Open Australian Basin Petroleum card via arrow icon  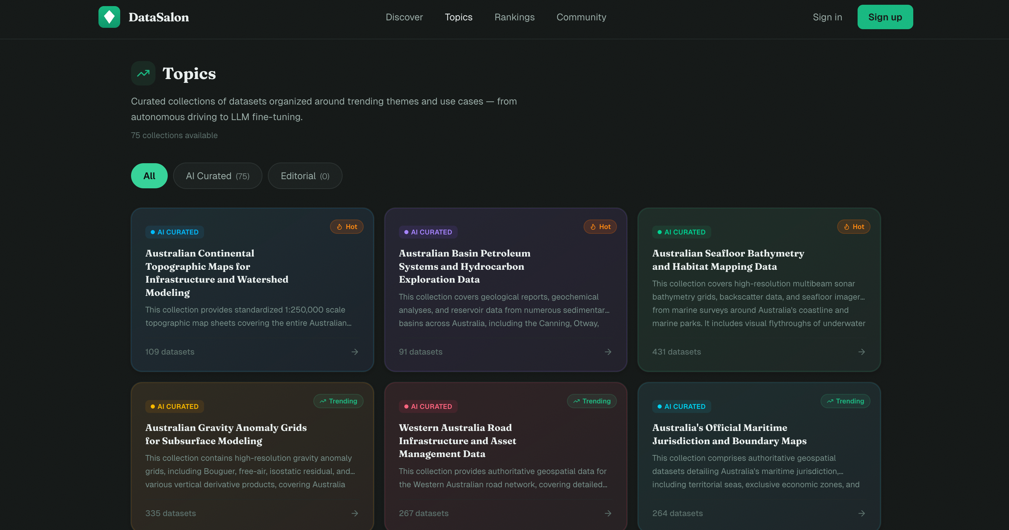click(x=608, y=352)
